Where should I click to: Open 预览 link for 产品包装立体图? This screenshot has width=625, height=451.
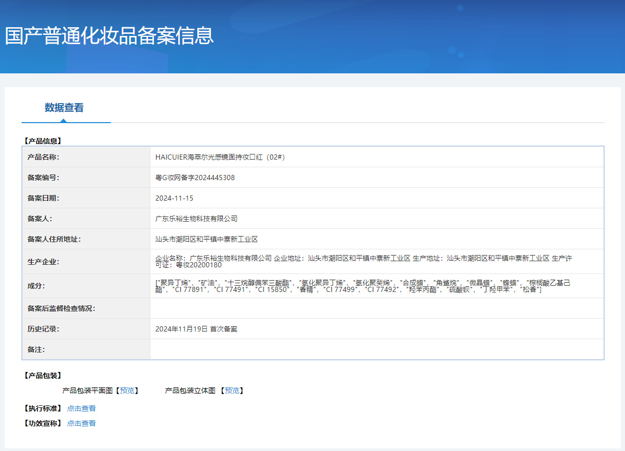click(x=232, y=390)
